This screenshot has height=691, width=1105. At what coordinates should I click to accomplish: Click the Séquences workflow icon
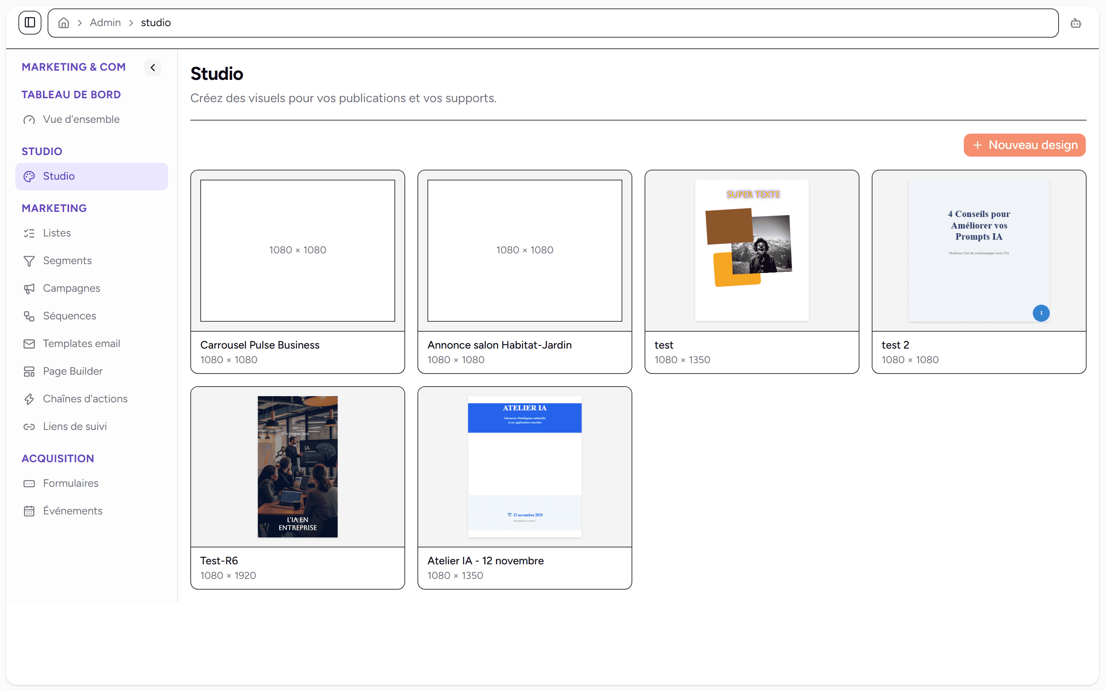(x=29, y=316)
